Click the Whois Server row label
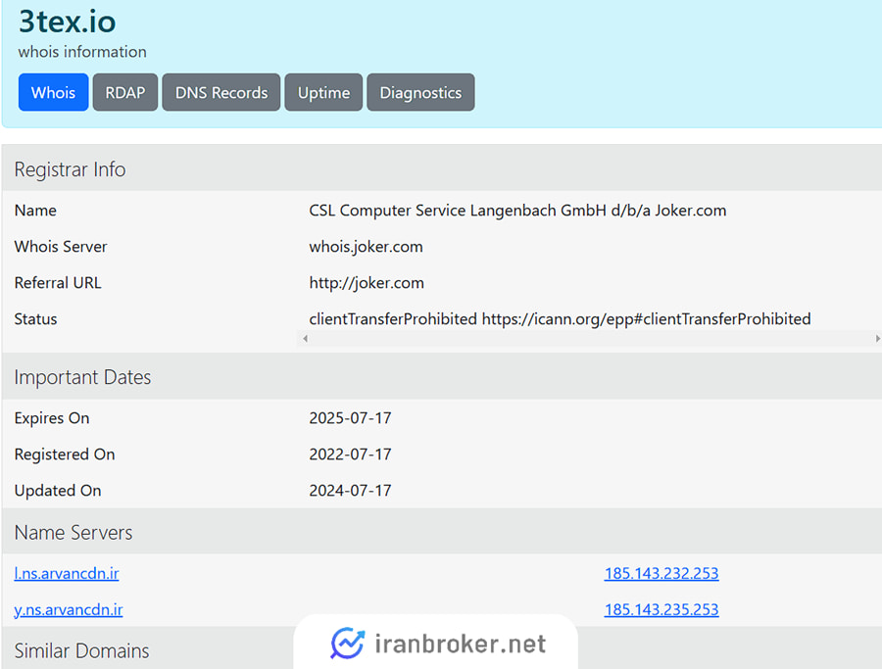 point(61,247)
